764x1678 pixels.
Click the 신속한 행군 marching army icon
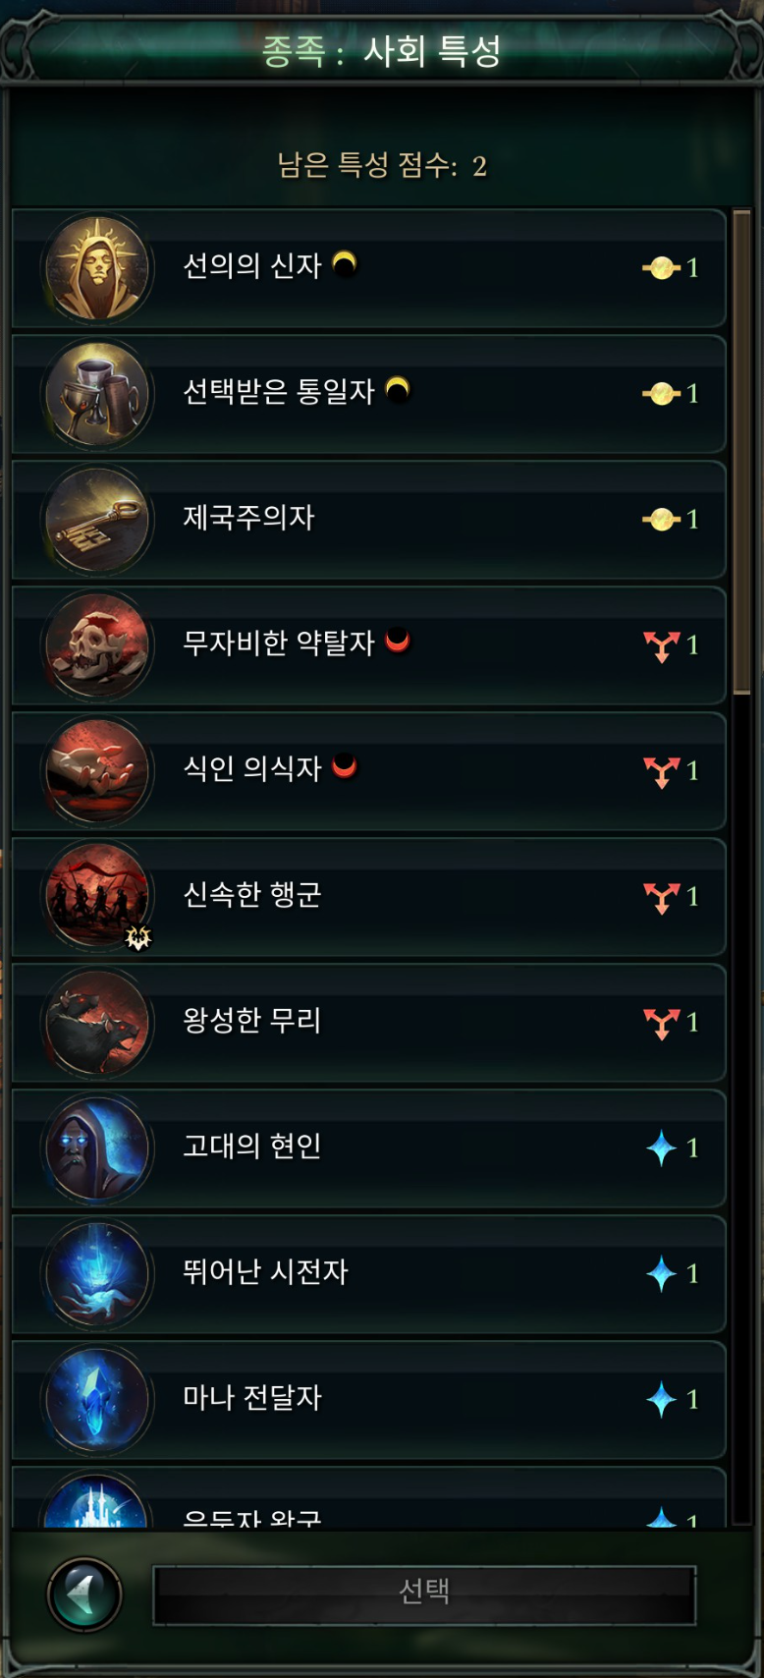(x=97, y=897)
